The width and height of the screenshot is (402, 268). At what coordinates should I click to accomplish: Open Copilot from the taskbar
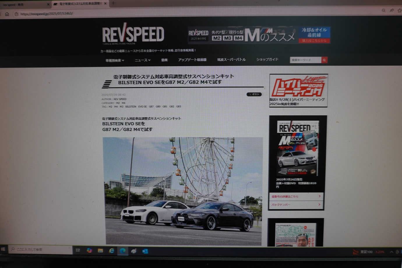pyautogui.click(x=89, y=251)
